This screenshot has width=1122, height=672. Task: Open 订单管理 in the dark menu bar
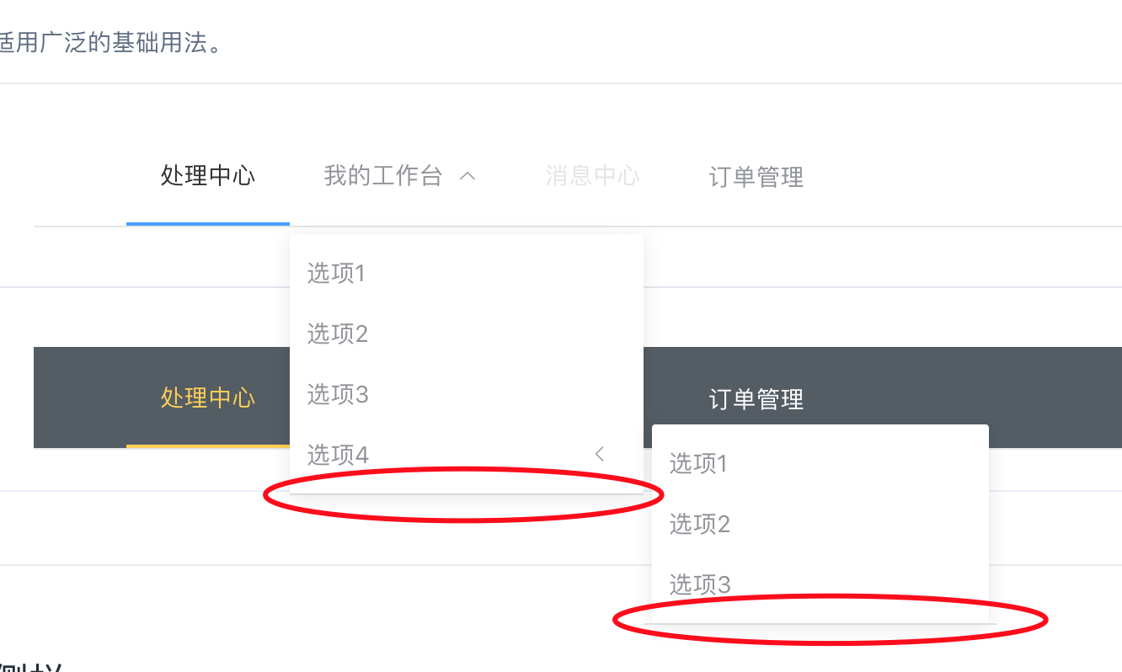pos(756,398)
